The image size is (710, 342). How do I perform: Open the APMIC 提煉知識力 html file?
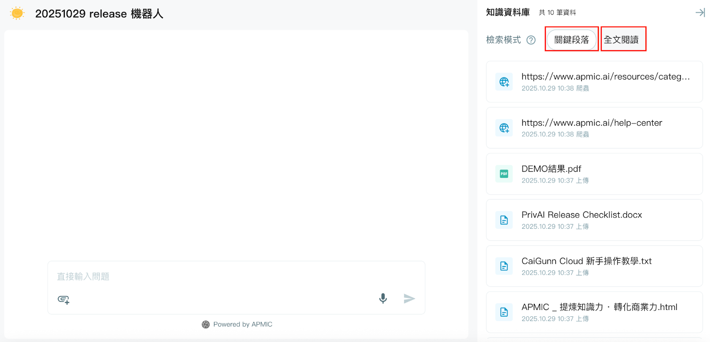[x=599, y=307]
